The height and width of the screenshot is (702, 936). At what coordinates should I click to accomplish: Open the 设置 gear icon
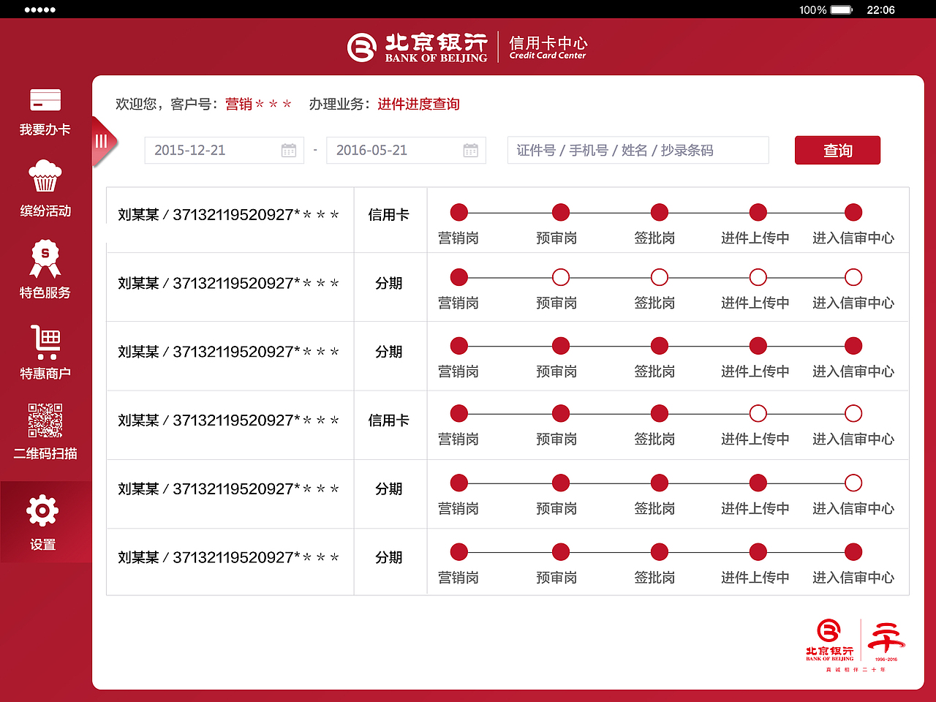coord(42,510)
